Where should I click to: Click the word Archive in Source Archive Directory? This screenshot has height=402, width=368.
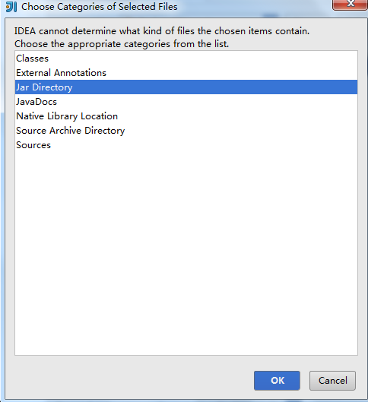(65, 131)
